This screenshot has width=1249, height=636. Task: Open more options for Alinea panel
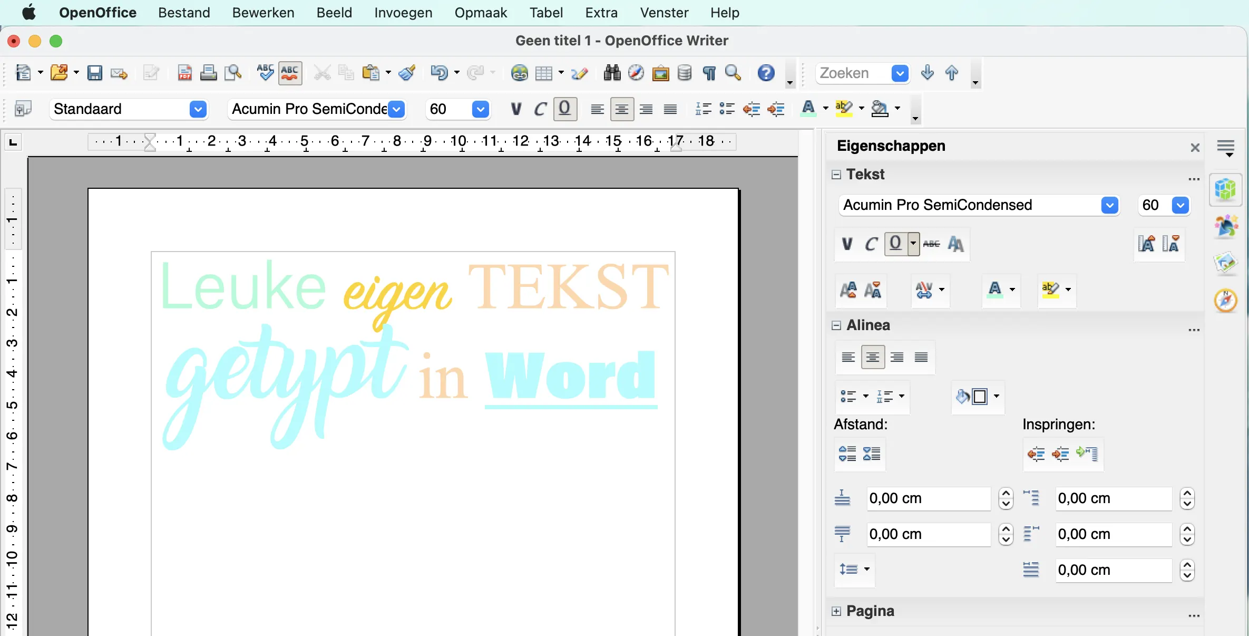tap(1194, 330)
